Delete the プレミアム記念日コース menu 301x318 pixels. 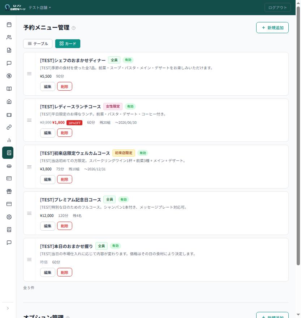pyautogui.click(x=65, y=226)
